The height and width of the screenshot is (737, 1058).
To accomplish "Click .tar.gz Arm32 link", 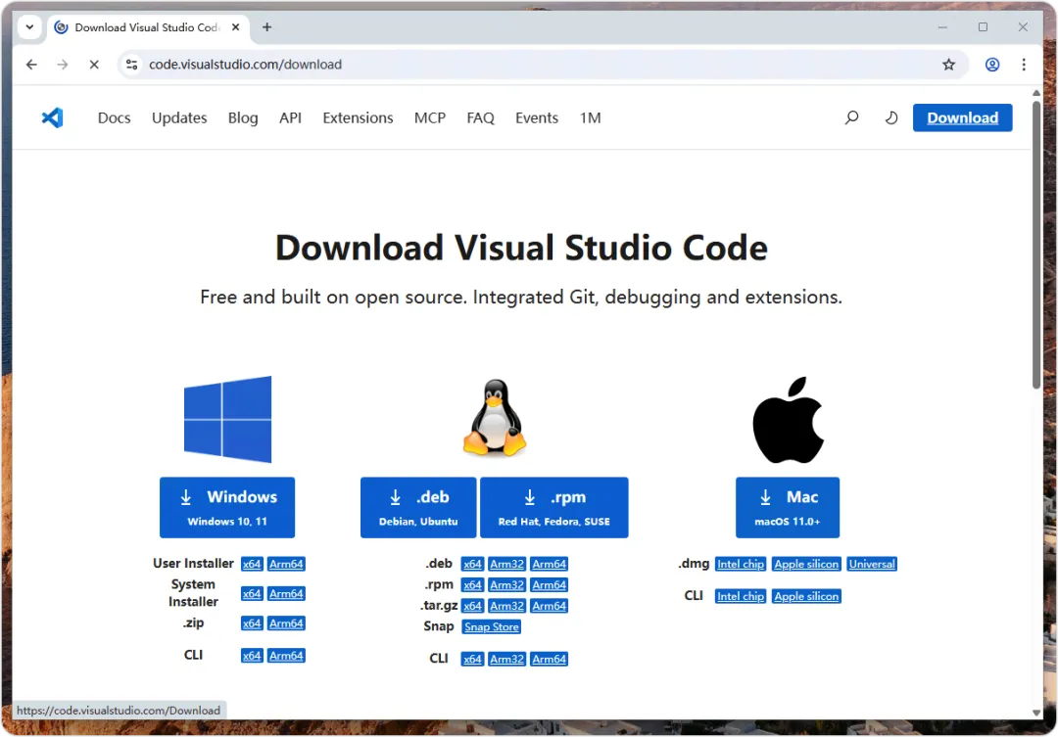I will click(506, 606).
